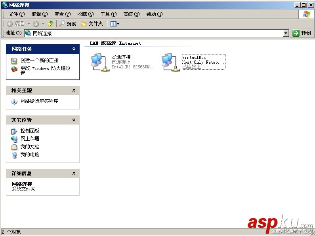Click the LAN 或高速 Internet group header
Viewport: 315px width, 236px height.
point(115,43)
